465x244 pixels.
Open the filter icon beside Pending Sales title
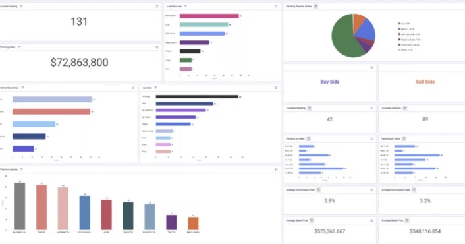click(x=19, y=47)
